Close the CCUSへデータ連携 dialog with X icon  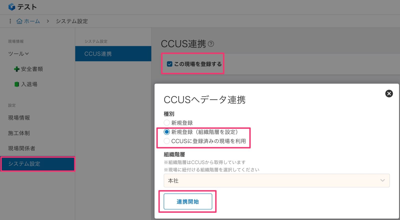(389, 94)
